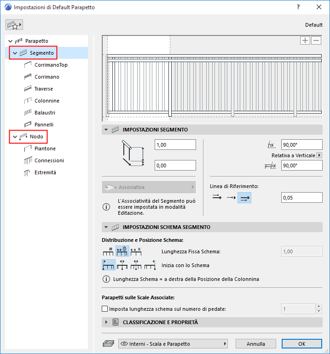Open Balaustri settings page
Image resolution: width=330 pixels, height=354 pixels.
pos(45,113)
